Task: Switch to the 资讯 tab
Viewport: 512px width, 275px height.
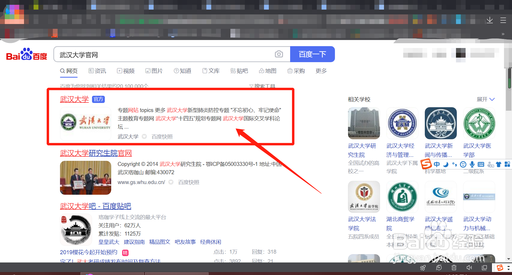Action: (97, 71)
